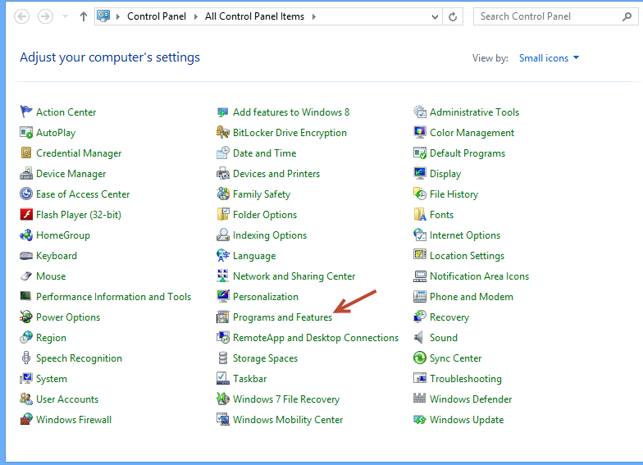Open Add features to Windows 8
The image size is (643, 465).
[x=290, y=112]
